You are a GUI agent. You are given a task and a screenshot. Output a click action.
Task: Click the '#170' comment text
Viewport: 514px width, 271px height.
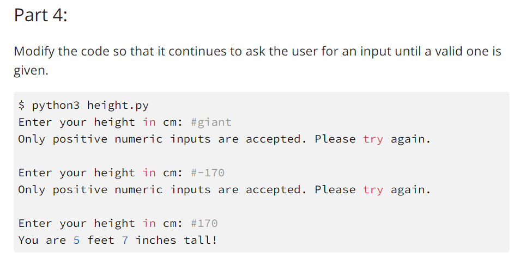click(204, 224)
